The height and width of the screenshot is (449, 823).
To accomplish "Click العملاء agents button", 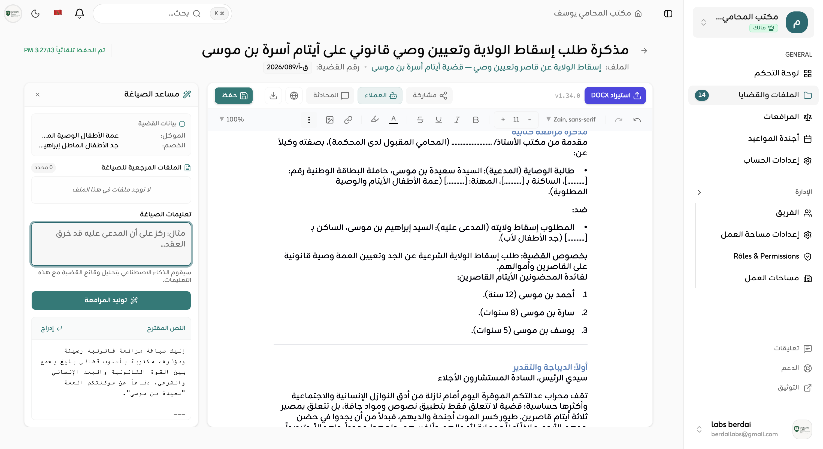I will point(380,95).
